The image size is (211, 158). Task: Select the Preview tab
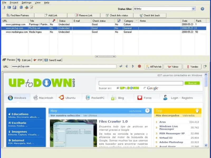pyautogui.click(x=9, y=60)
